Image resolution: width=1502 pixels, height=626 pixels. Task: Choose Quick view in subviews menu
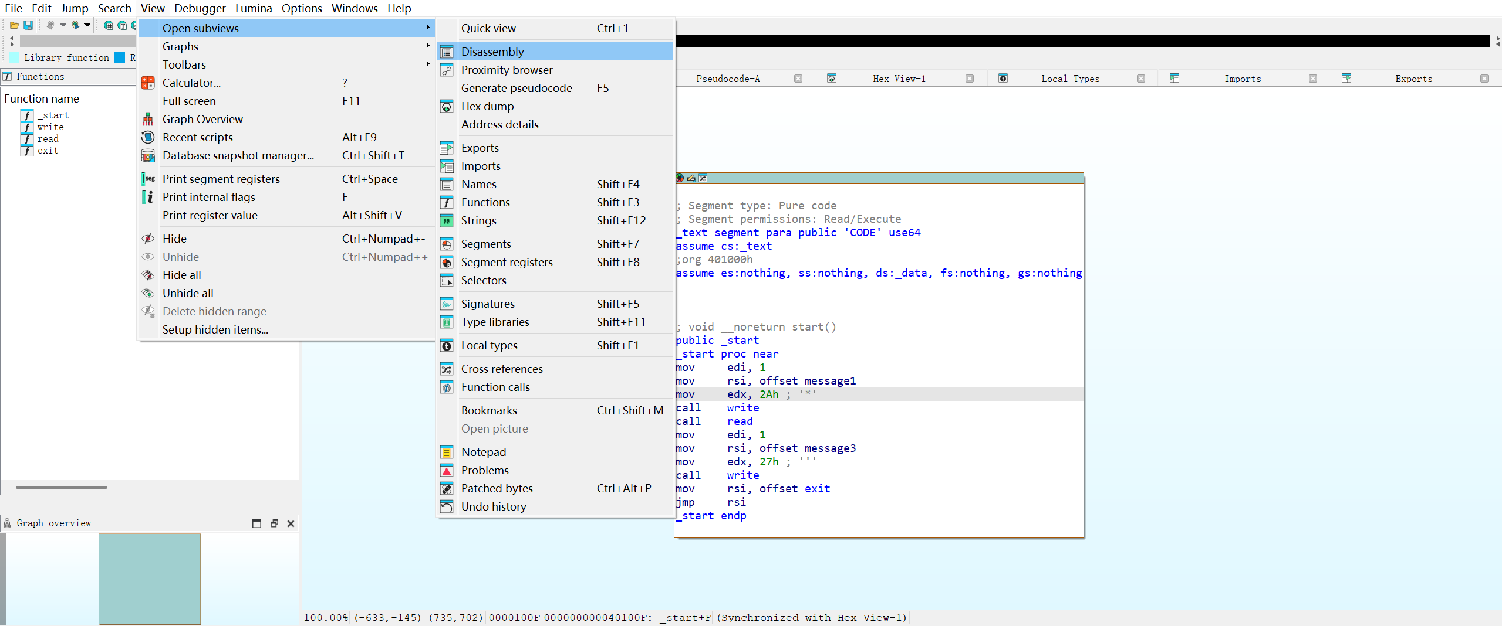[x=555, y=28]
